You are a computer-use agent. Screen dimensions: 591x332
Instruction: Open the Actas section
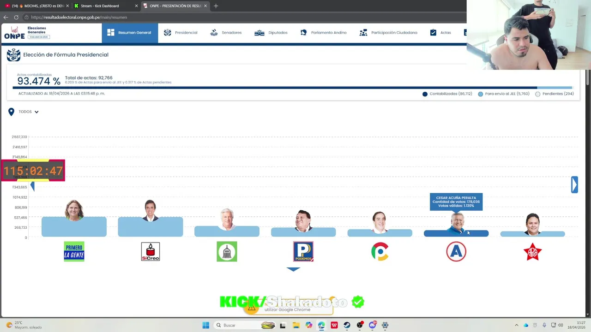click(x=440, y=33)
